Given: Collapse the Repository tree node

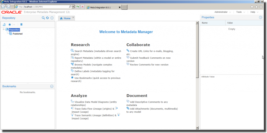Looking at the screenshot, I should (4, 30).
